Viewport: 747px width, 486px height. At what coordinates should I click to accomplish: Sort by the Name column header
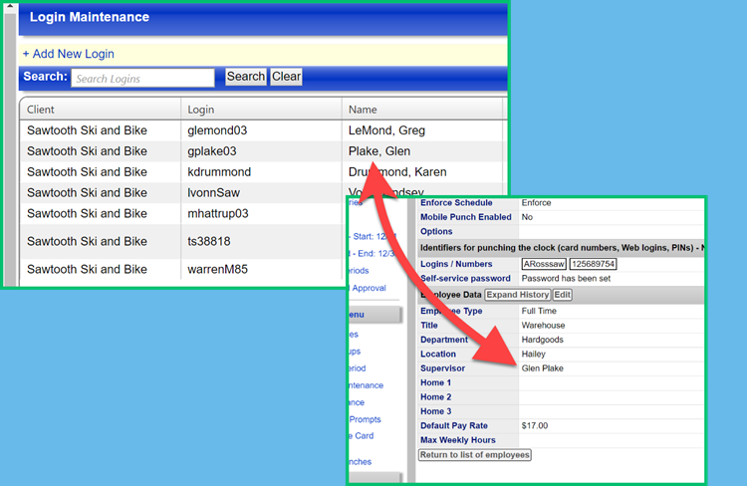point(363,110)
